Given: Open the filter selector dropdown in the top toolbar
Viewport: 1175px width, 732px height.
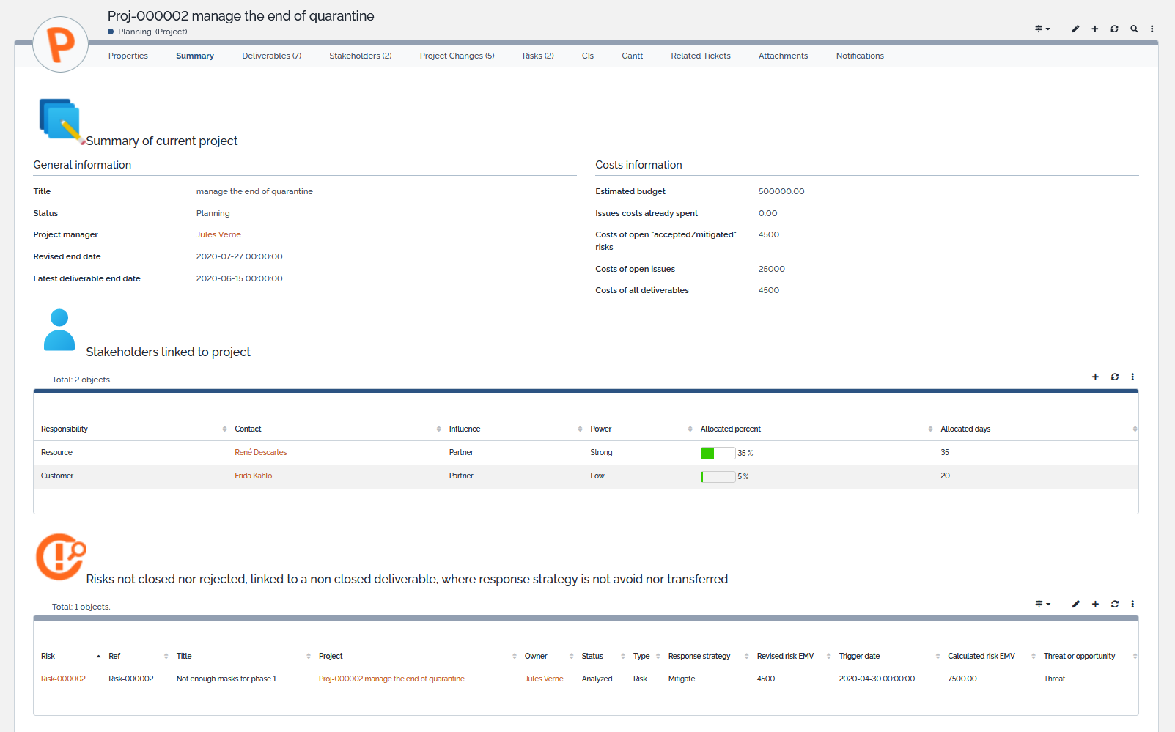Looking at the screenshot, I should [x=1042, y=29].
